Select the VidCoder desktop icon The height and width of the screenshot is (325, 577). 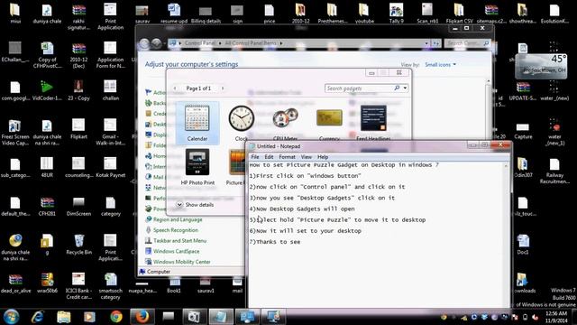(47, 90)
